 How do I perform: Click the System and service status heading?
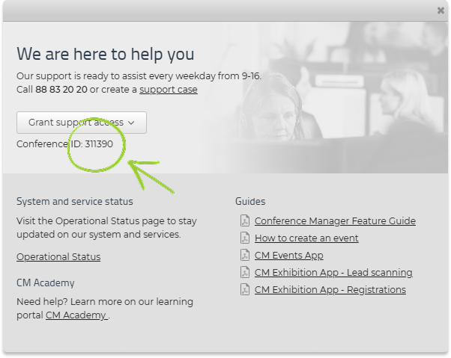click(x=75, y=201)
